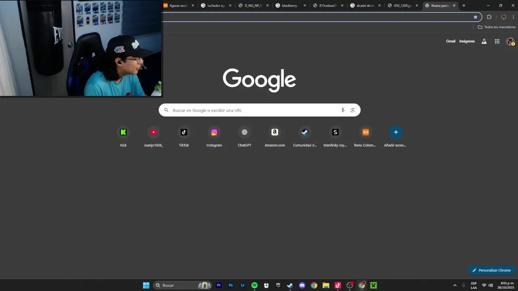Open Steam from the taskbar
The image size is (518, 291).
tap(290, 285)
